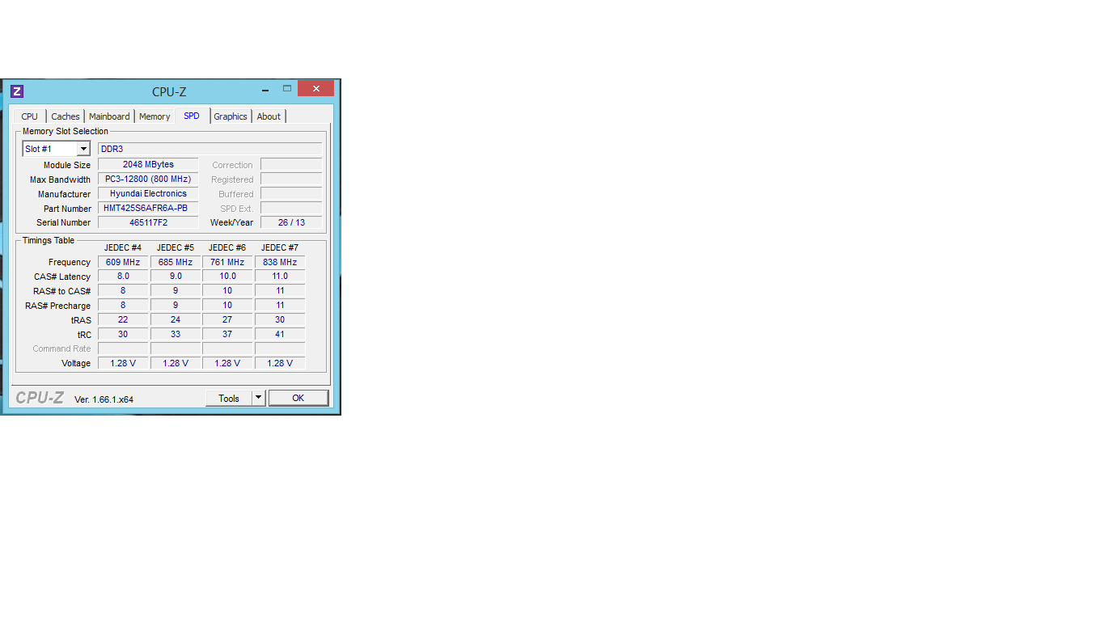Click the Command Rate label
Screen dimensions: 1105x621
(61, 349)
